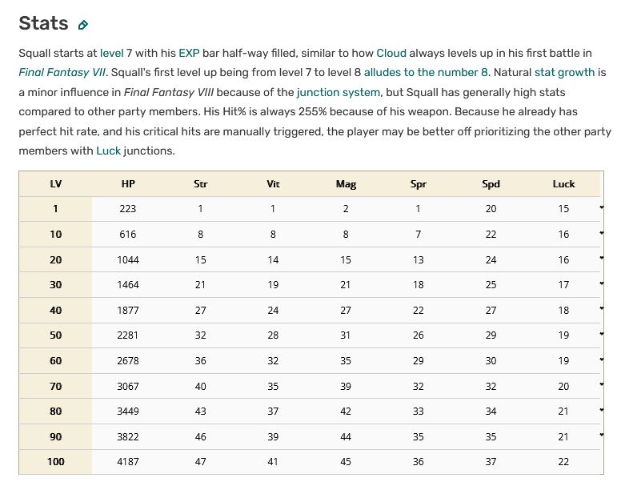
Task: Select level '40' row header
Action: pos(55,311)
